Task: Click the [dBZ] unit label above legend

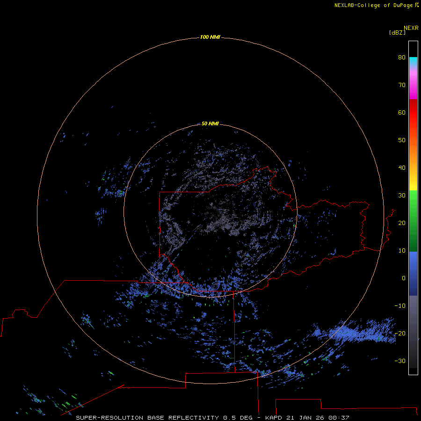Action: pos(397,33)
